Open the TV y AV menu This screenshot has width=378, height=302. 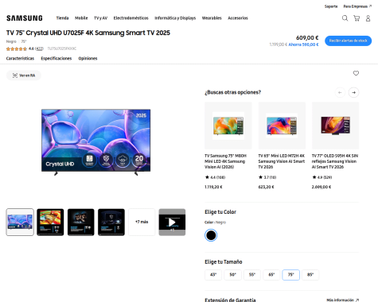[100, 18]
